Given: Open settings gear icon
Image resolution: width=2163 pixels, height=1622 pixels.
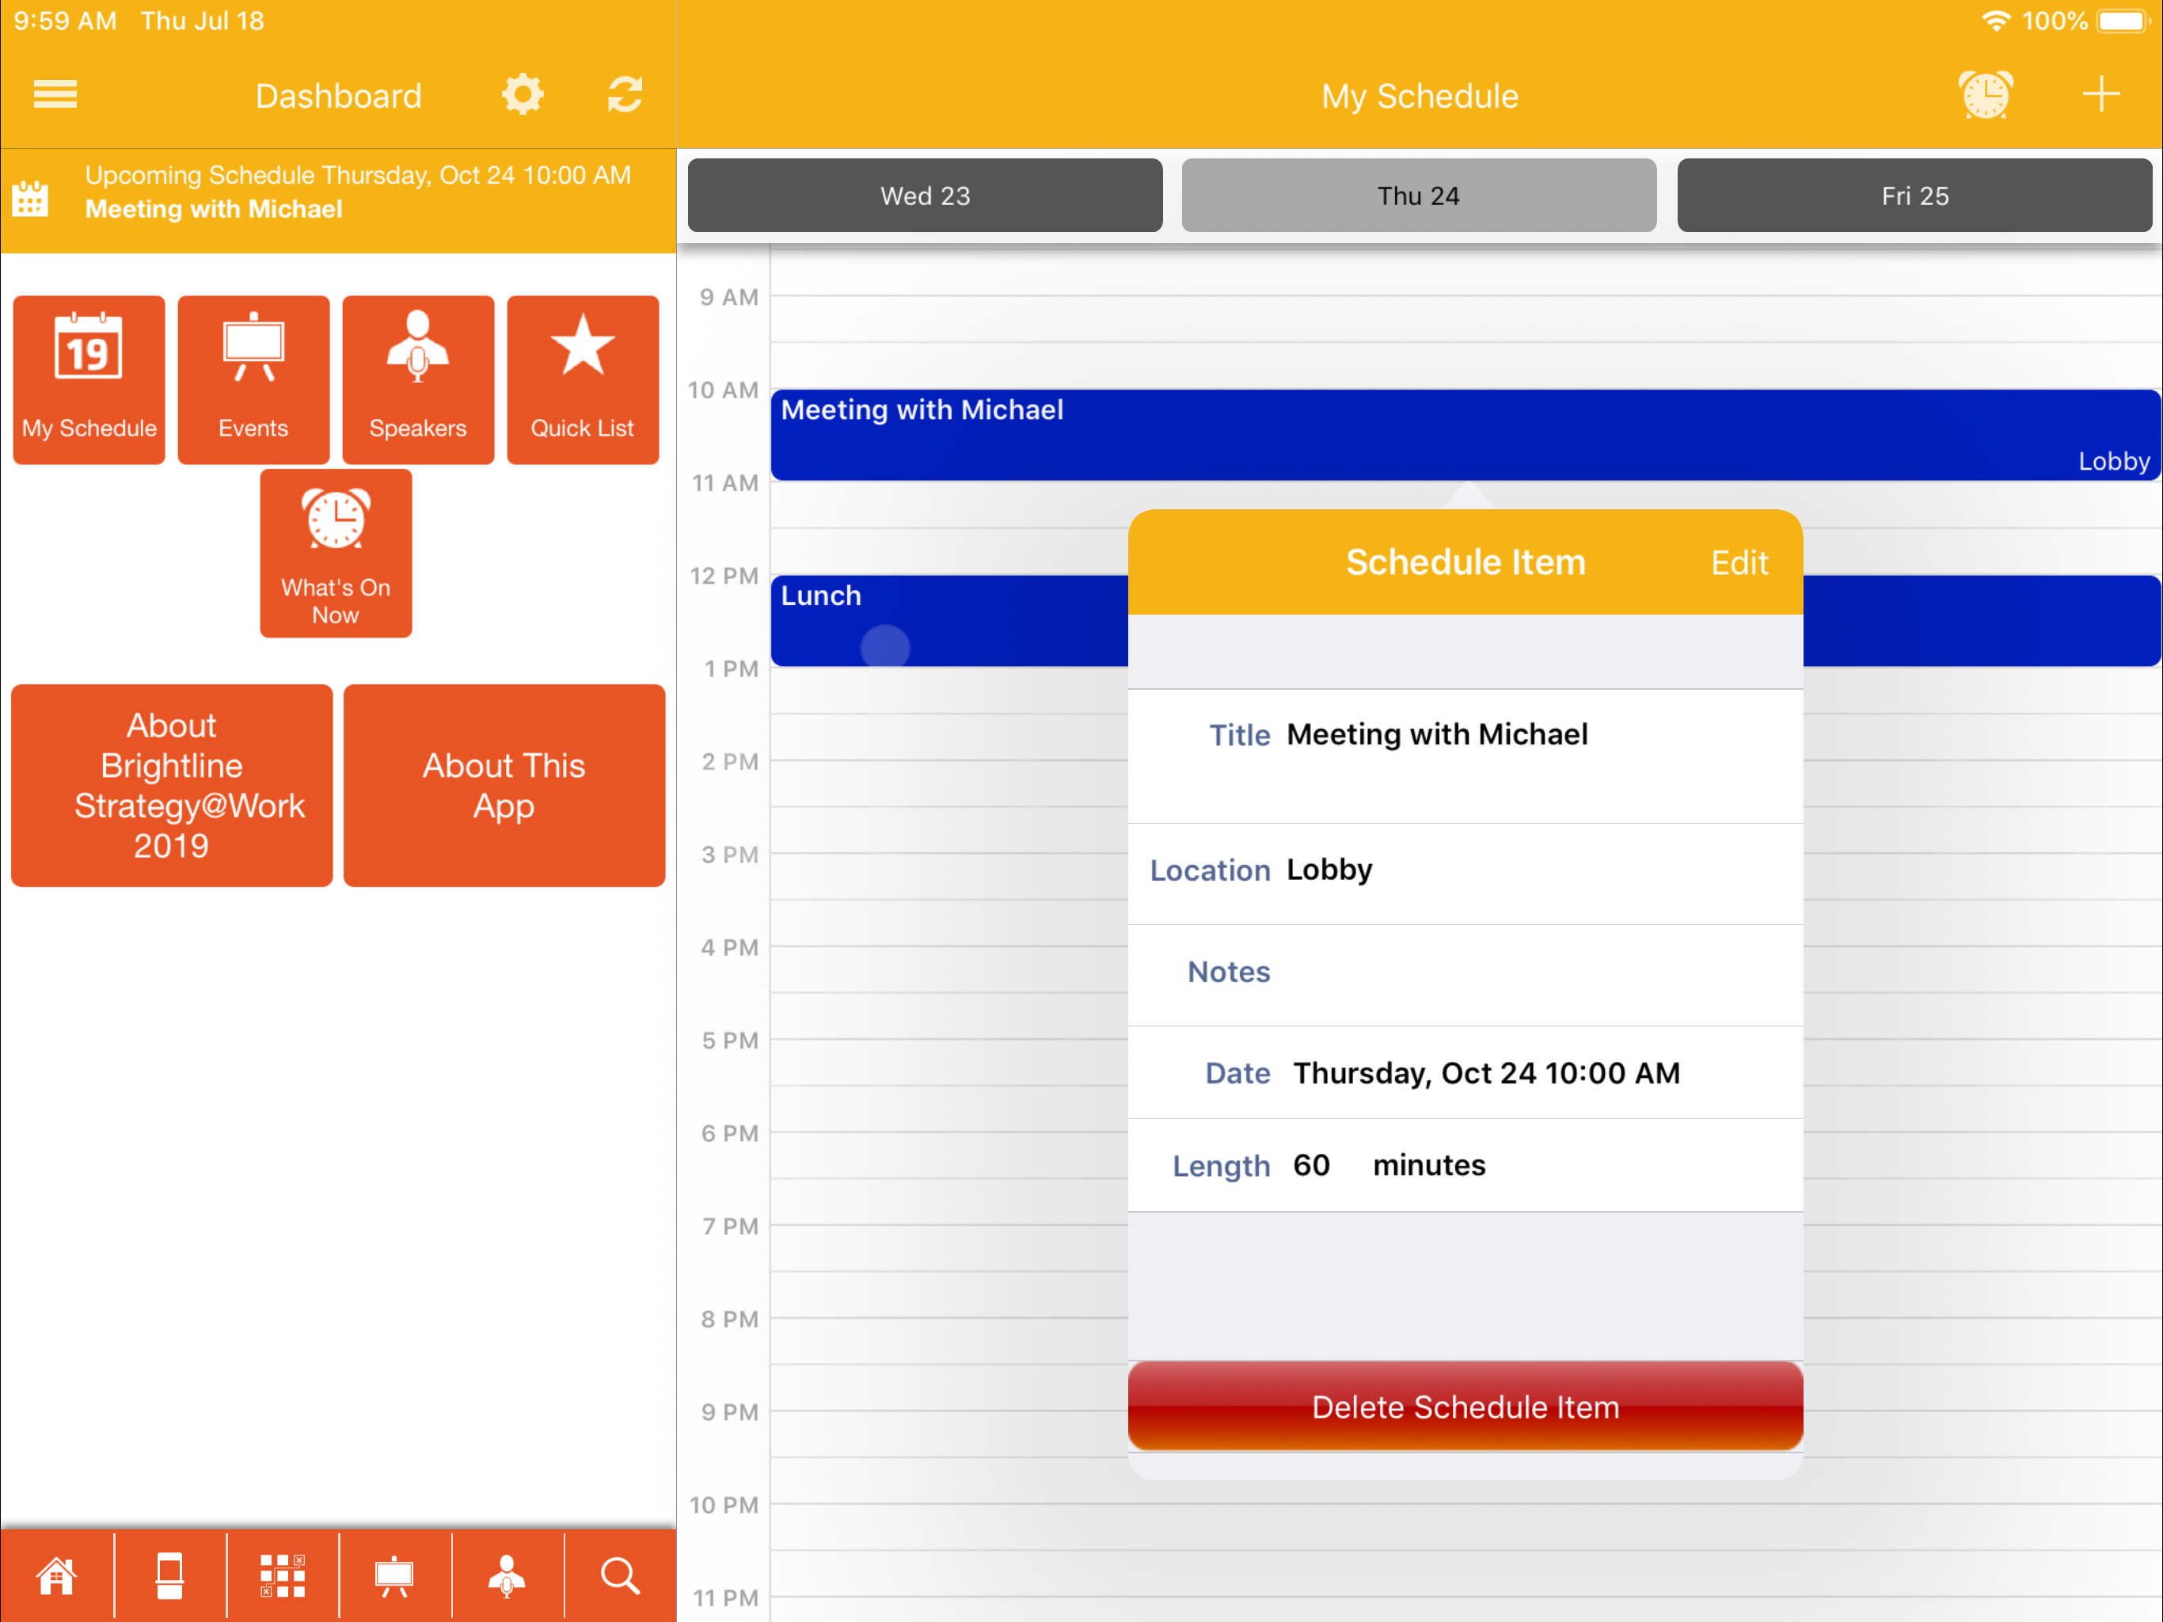Looking at the screenshot, I should click(x=523, y=95).
